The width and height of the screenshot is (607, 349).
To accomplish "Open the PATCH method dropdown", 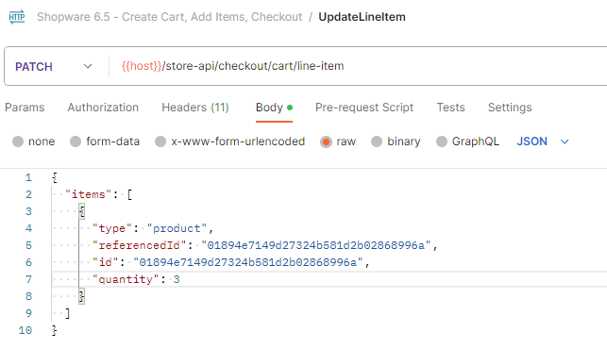I will pyautogui.click(x=54, y=67).
